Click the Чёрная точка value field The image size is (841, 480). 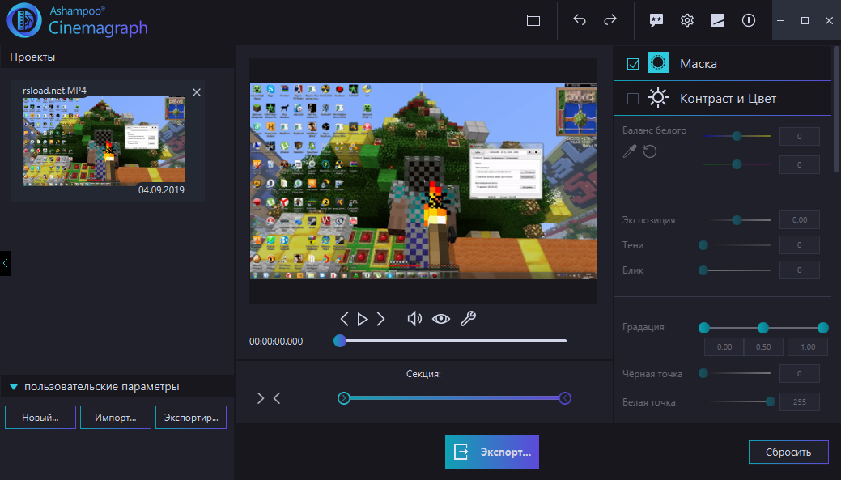(799, 373)
